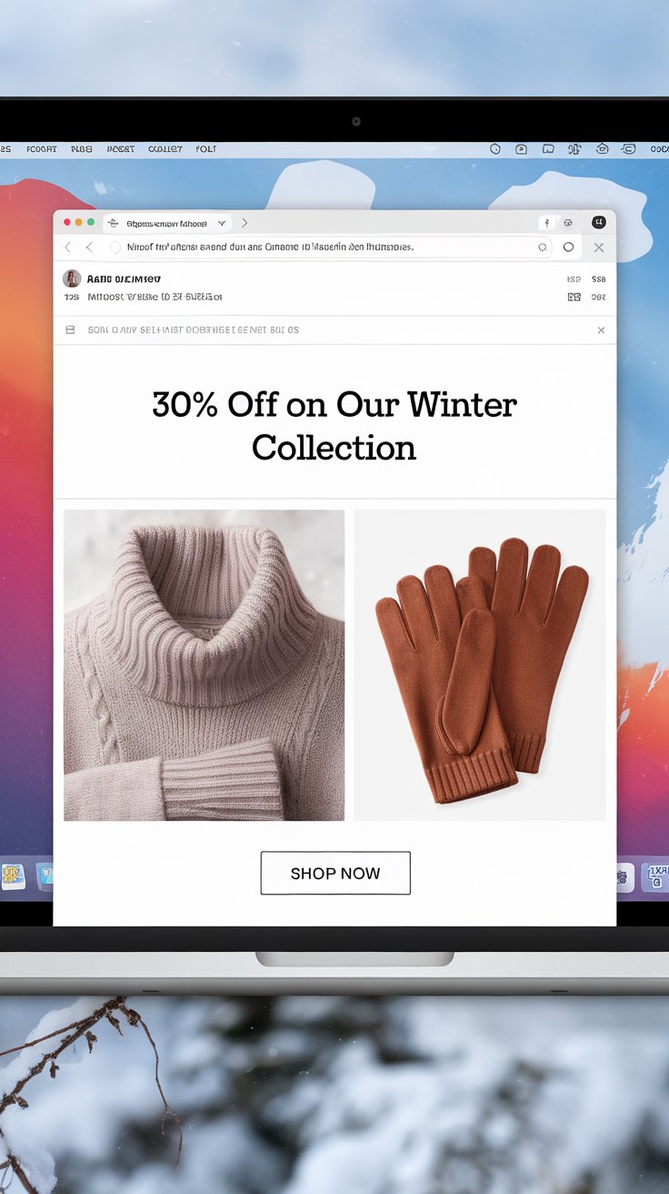Click the sender avatar picture
This screenshot has width=669, height=1194.
tap(72, 278)
